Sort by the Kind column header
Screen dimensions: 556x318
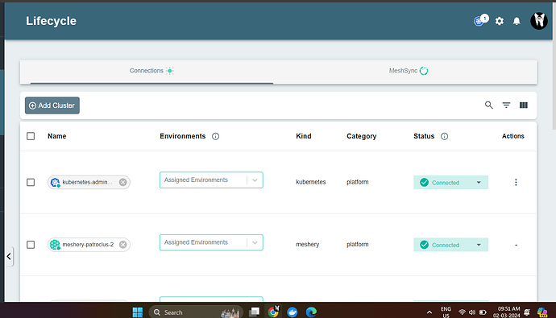[304, 136]
